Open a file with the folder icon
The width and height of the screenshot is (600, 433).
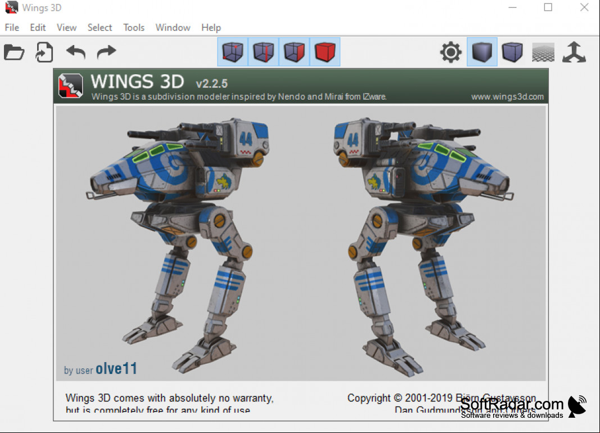coord(13,52)
